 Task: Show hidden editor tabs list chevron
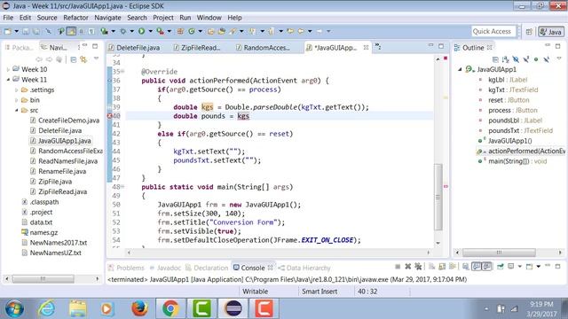tap(378, 47)
